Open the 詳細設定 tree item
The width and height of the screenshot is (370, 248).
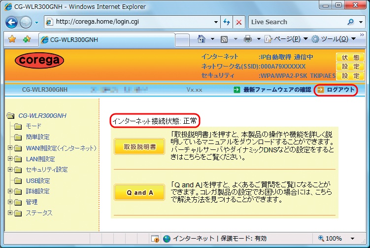click(x=38, y=191)
